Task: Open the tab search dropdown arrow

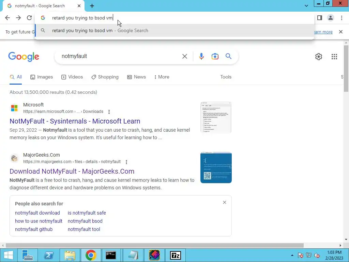Action: click(306, 6)
